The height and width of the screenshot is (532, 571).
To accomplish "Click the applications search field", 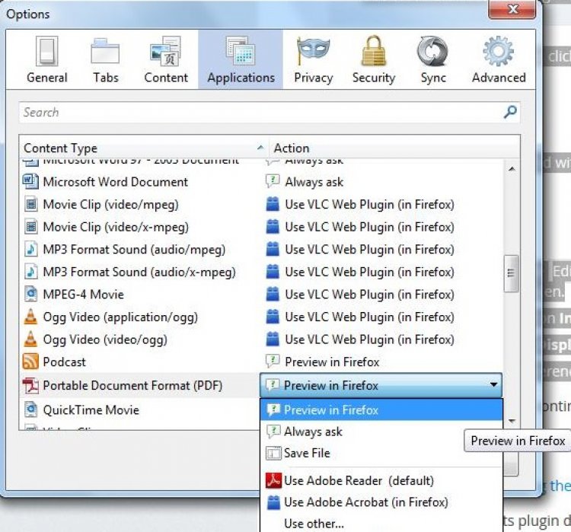I will (x=259, y=113).
